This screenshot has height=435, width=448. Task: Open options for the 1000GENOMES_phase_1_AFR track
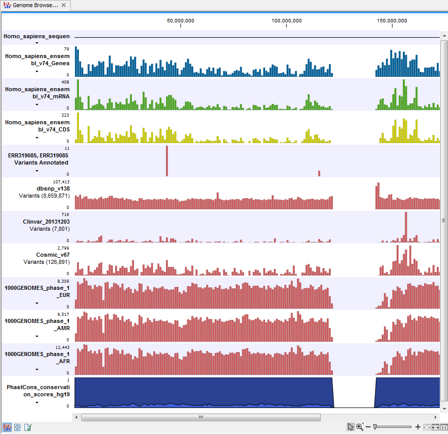point(36,368)
